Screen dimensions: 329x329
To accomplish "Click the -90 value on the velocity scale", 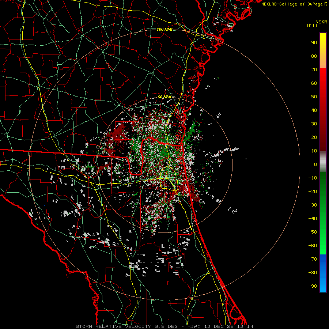I will [x=313, y=286].
